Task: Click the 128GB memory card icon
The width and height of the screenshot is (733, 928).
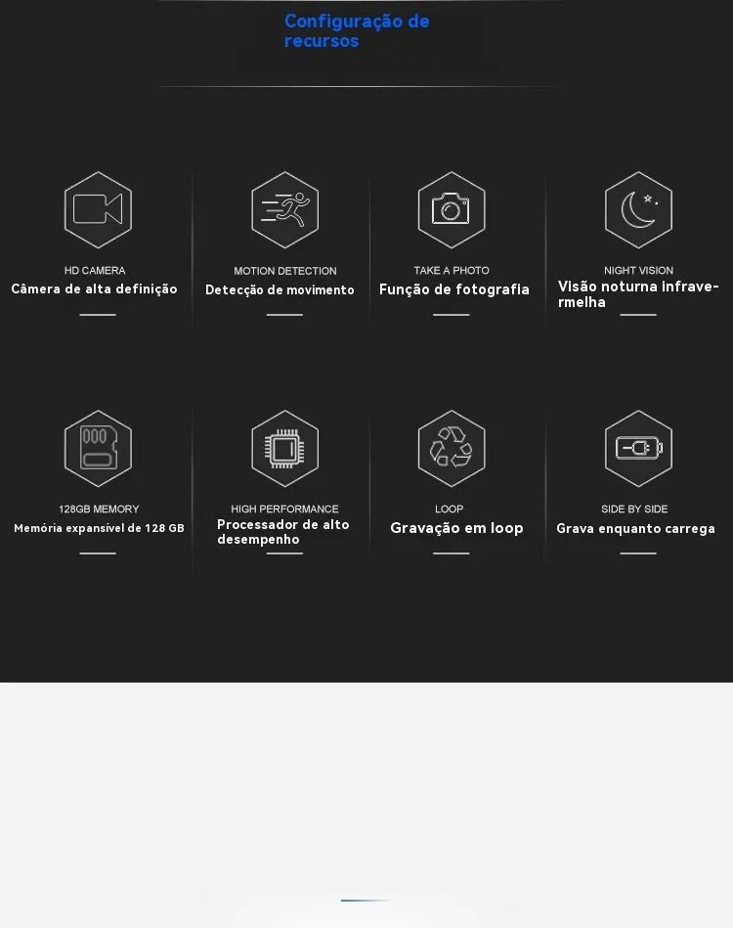Action: [98, 448]
